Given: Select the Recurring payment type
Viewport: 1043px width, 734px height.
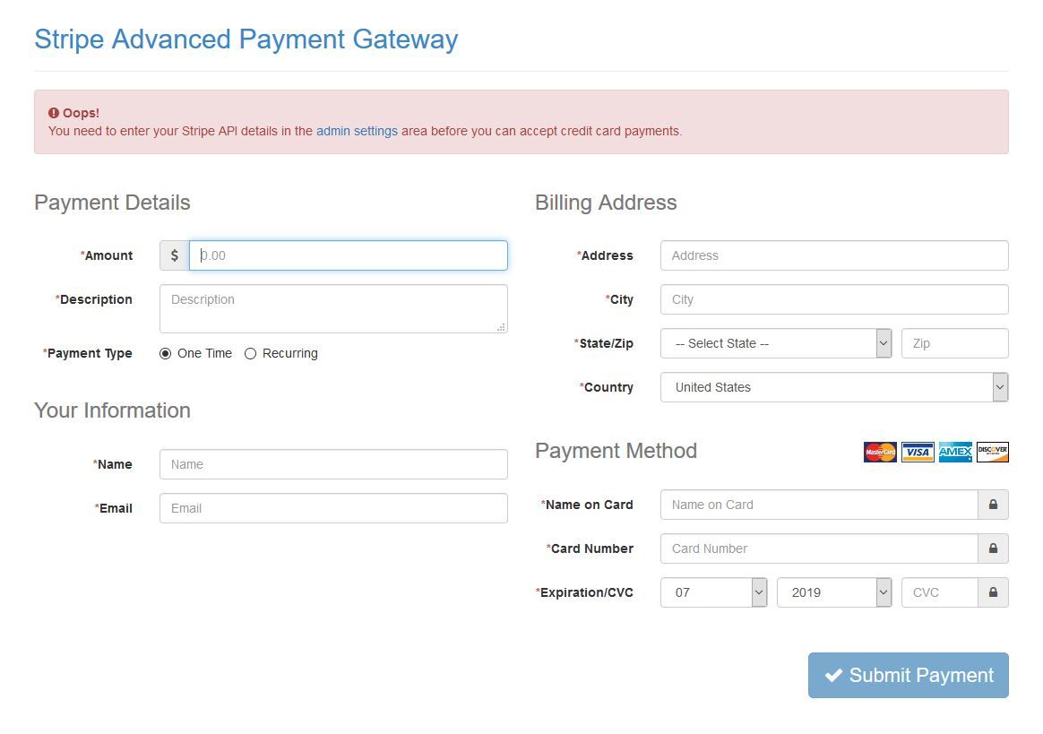Looking at the screenshot, I should tap(251, 354).
